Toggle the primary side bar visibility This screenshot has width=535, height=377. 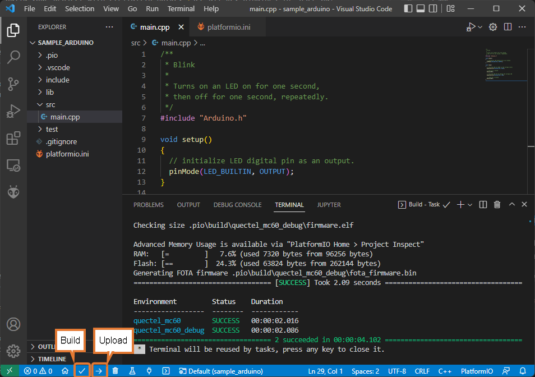coord(408,8)
